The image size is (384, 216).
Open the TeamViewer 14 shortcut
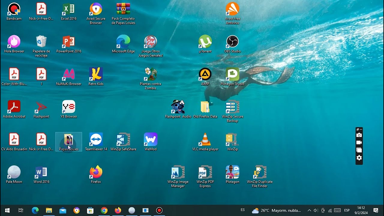[96, 142]
